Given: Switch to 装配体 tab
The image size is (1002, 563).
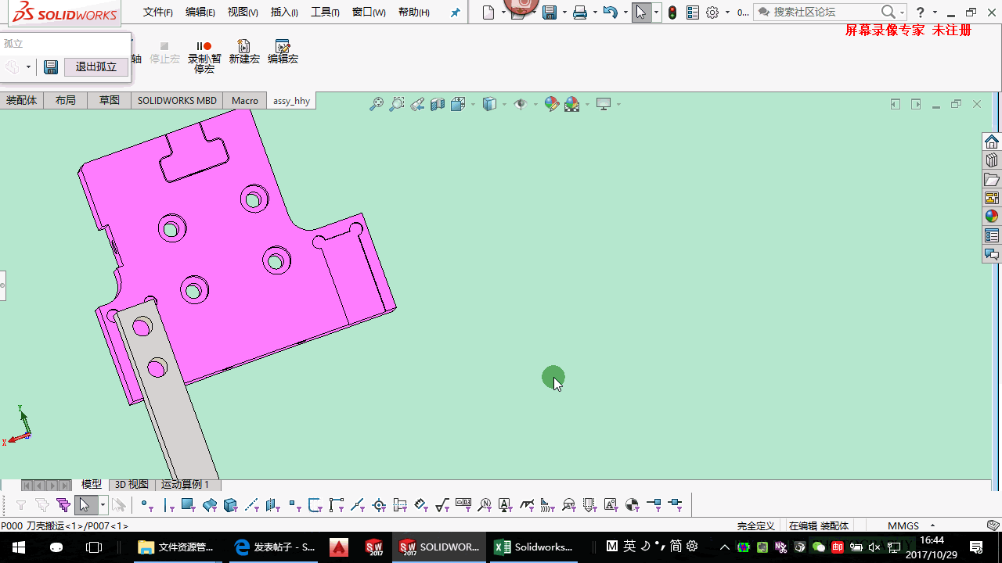Looking at the screenshot, I should (22, 100).
